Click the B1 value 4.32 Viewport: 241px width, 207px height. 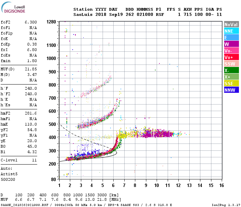click(32, 152)
